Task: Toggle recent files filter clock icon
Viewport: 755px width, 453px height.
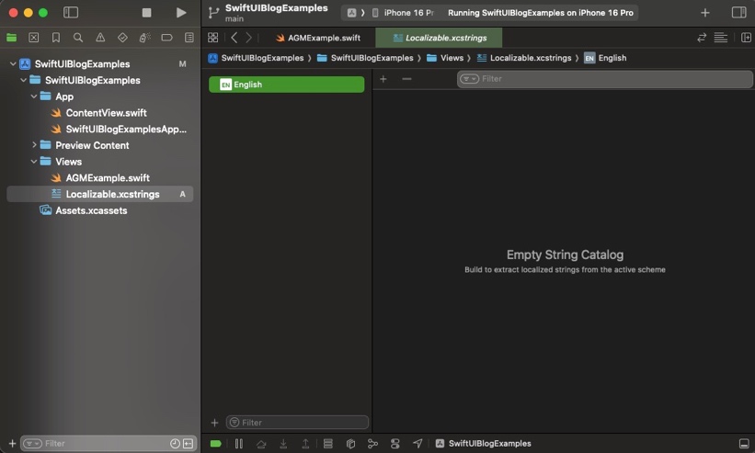Action: pyautogui.click(x=175, y=444)
